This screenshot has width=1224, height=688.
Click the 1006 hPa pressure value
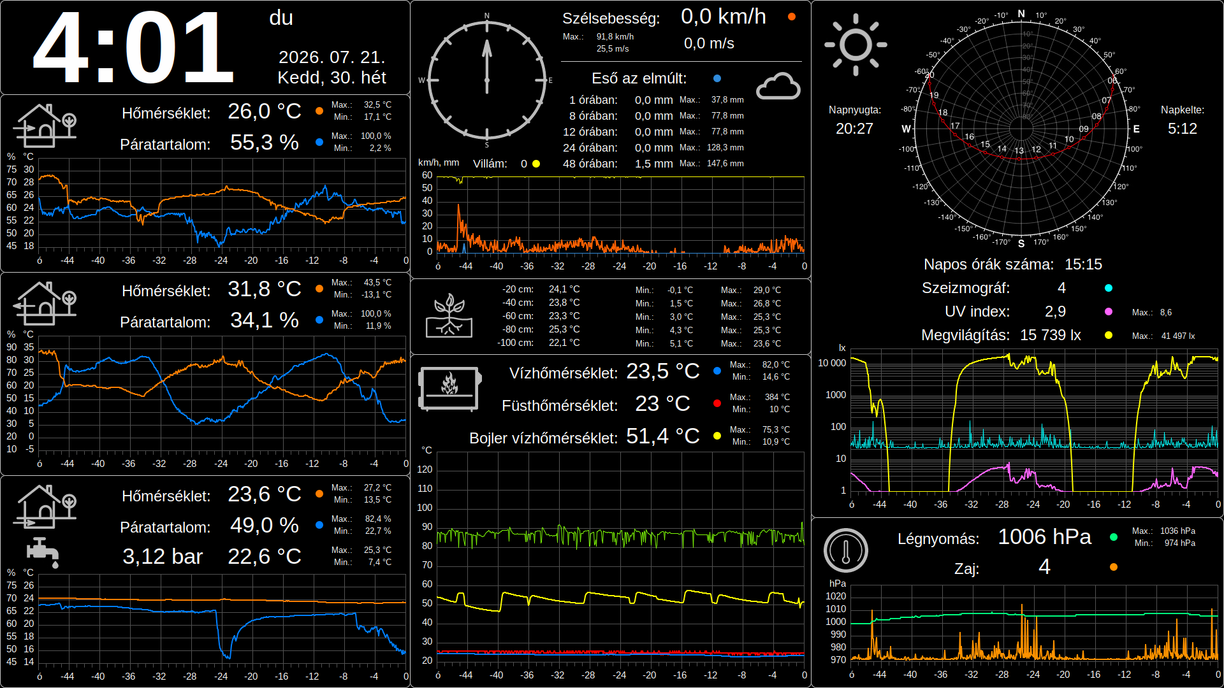click(x=1044, y=537)
